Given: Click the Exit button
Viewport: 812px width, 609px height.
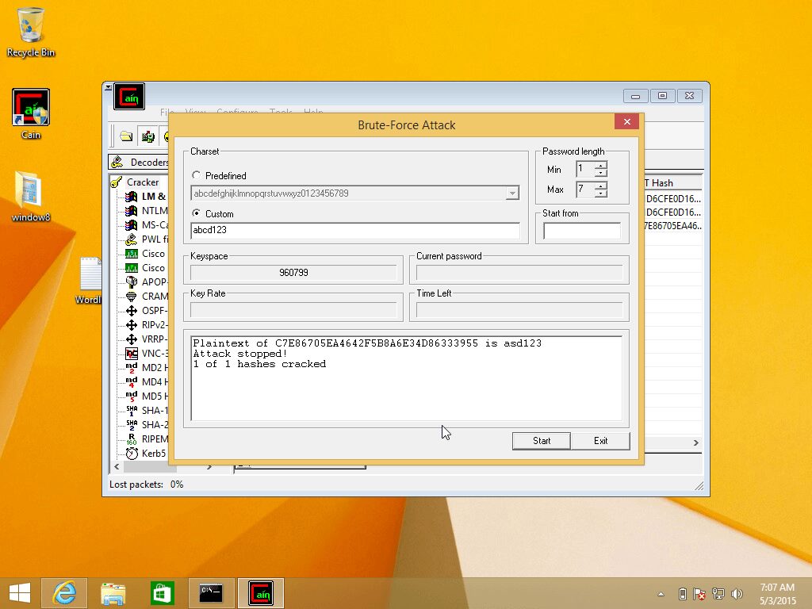Looking at the screenshot, I should pos(600,441).
